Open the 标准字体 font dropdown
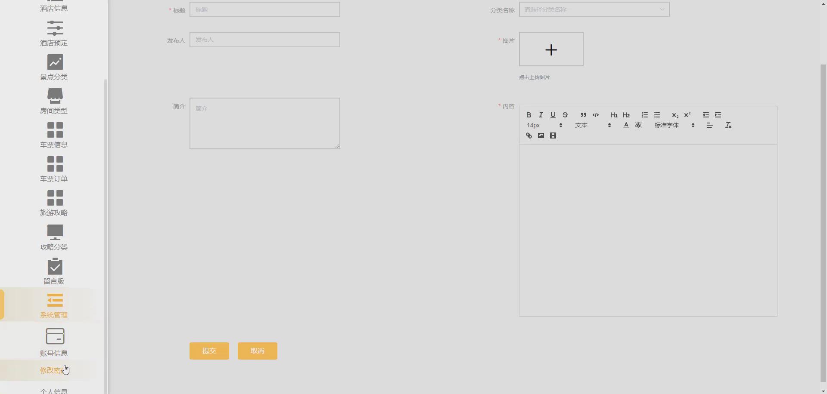Screen dimensions: 827x394 click(x=674, y=125)
